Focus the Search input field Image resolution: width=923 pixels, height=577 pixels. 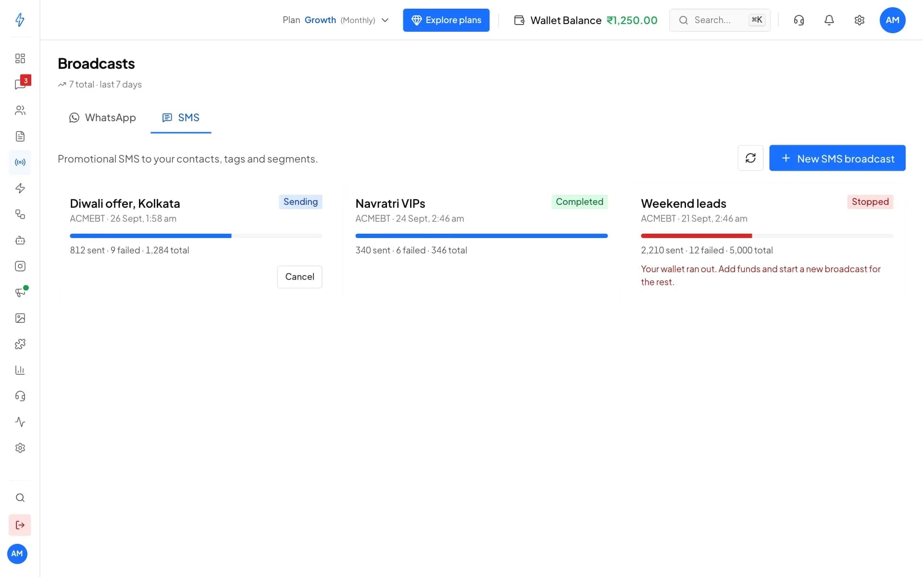click(x=720, y=20)
